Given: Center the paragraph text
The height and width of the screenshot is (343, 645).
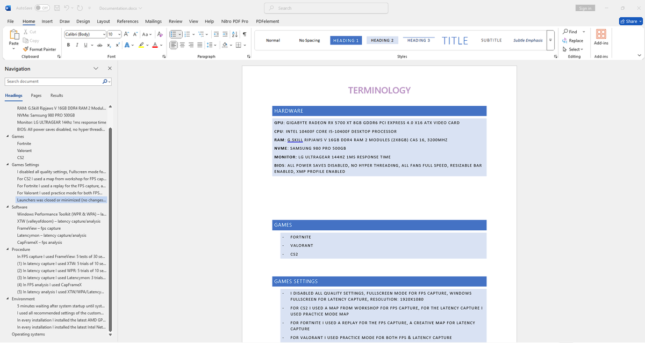Looking at the screenshot, I should coord(183,45).
